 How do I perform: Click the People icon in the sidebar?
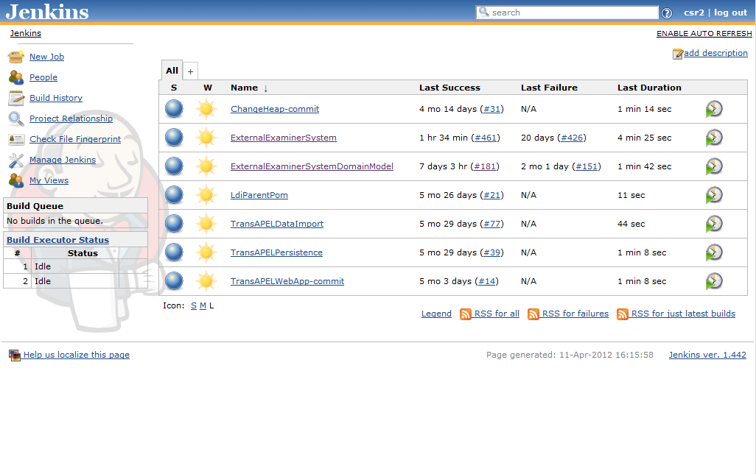tap(15, 77)
